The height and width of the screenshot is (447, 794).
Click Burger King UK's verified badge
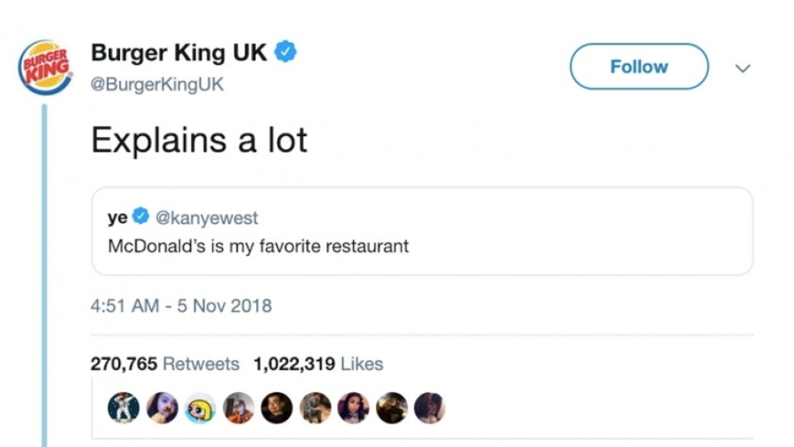285,53
